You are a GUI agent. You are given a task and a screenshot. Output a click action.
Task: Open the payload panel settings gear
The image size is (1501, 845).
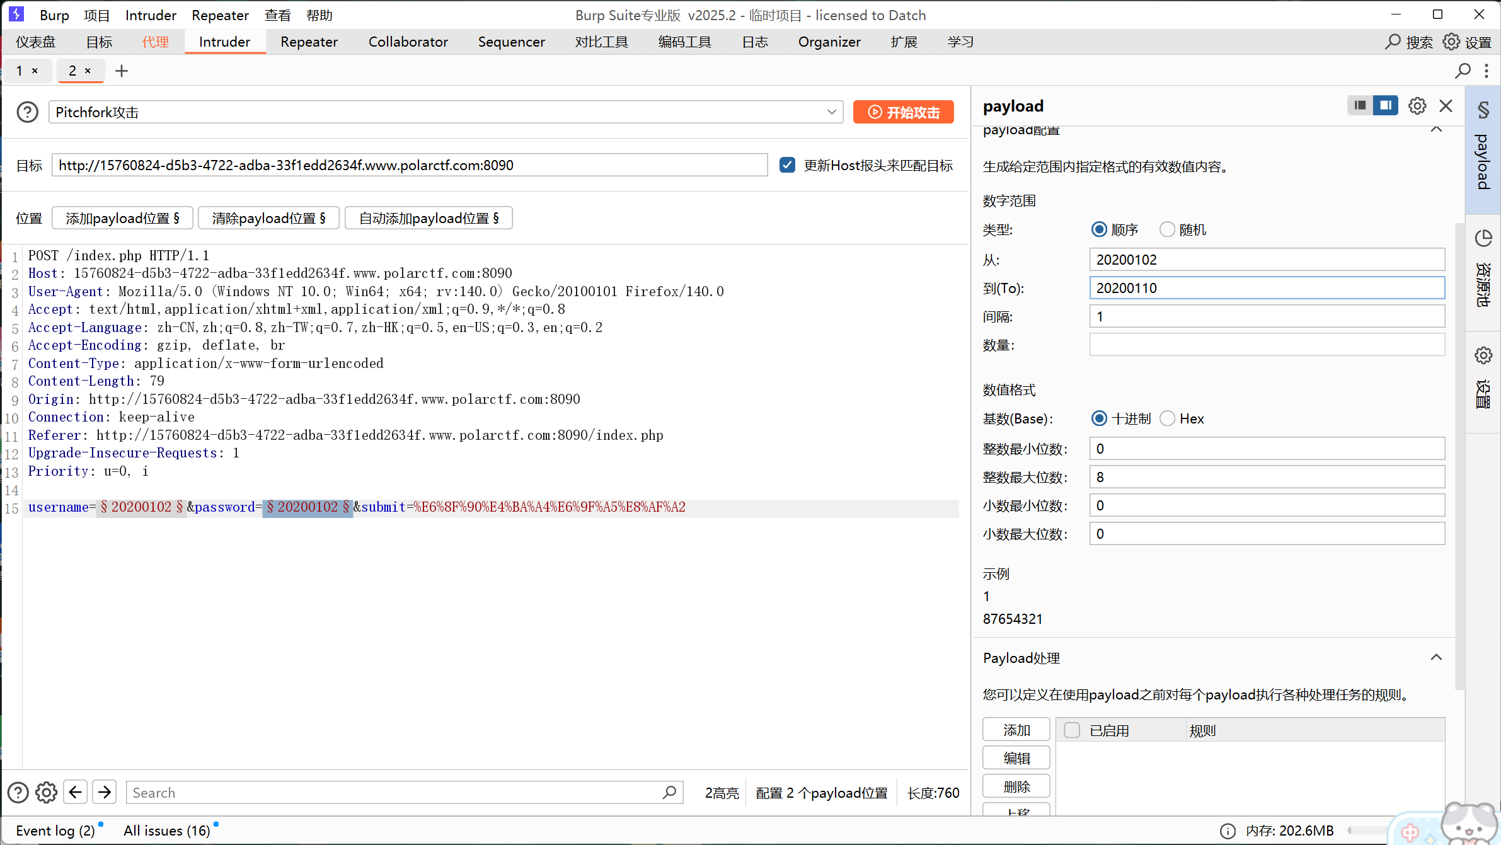pyautogui.click(x=1417, y=106)
